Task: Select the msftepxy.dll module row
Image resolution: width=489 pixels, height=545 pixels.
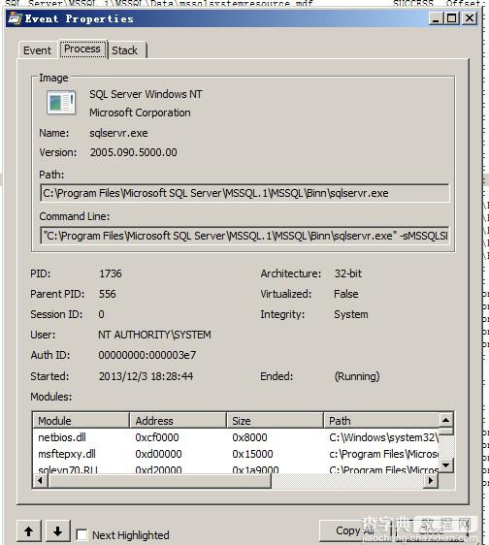Action: pos(236,454)
